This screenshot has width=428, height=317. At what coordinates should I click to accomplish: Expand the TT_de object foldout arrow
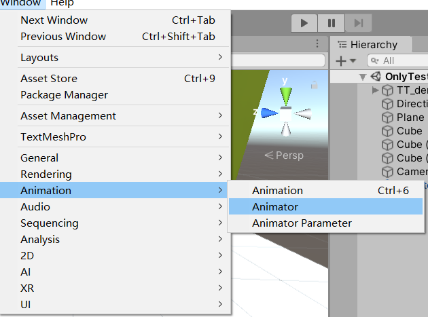click(x=375, y=90)
